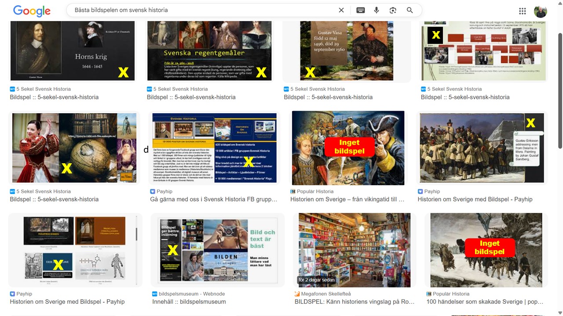Image resolution: width=563 pixels, height=316 pixels.
Task: Click the Megafonen Skellefteå favicon
Action: click(297, 294)
